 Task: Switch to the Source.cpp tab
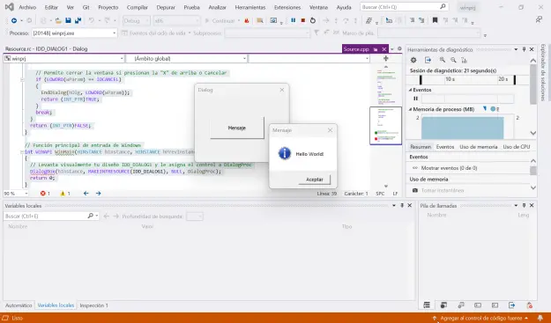tap(356, 49)
